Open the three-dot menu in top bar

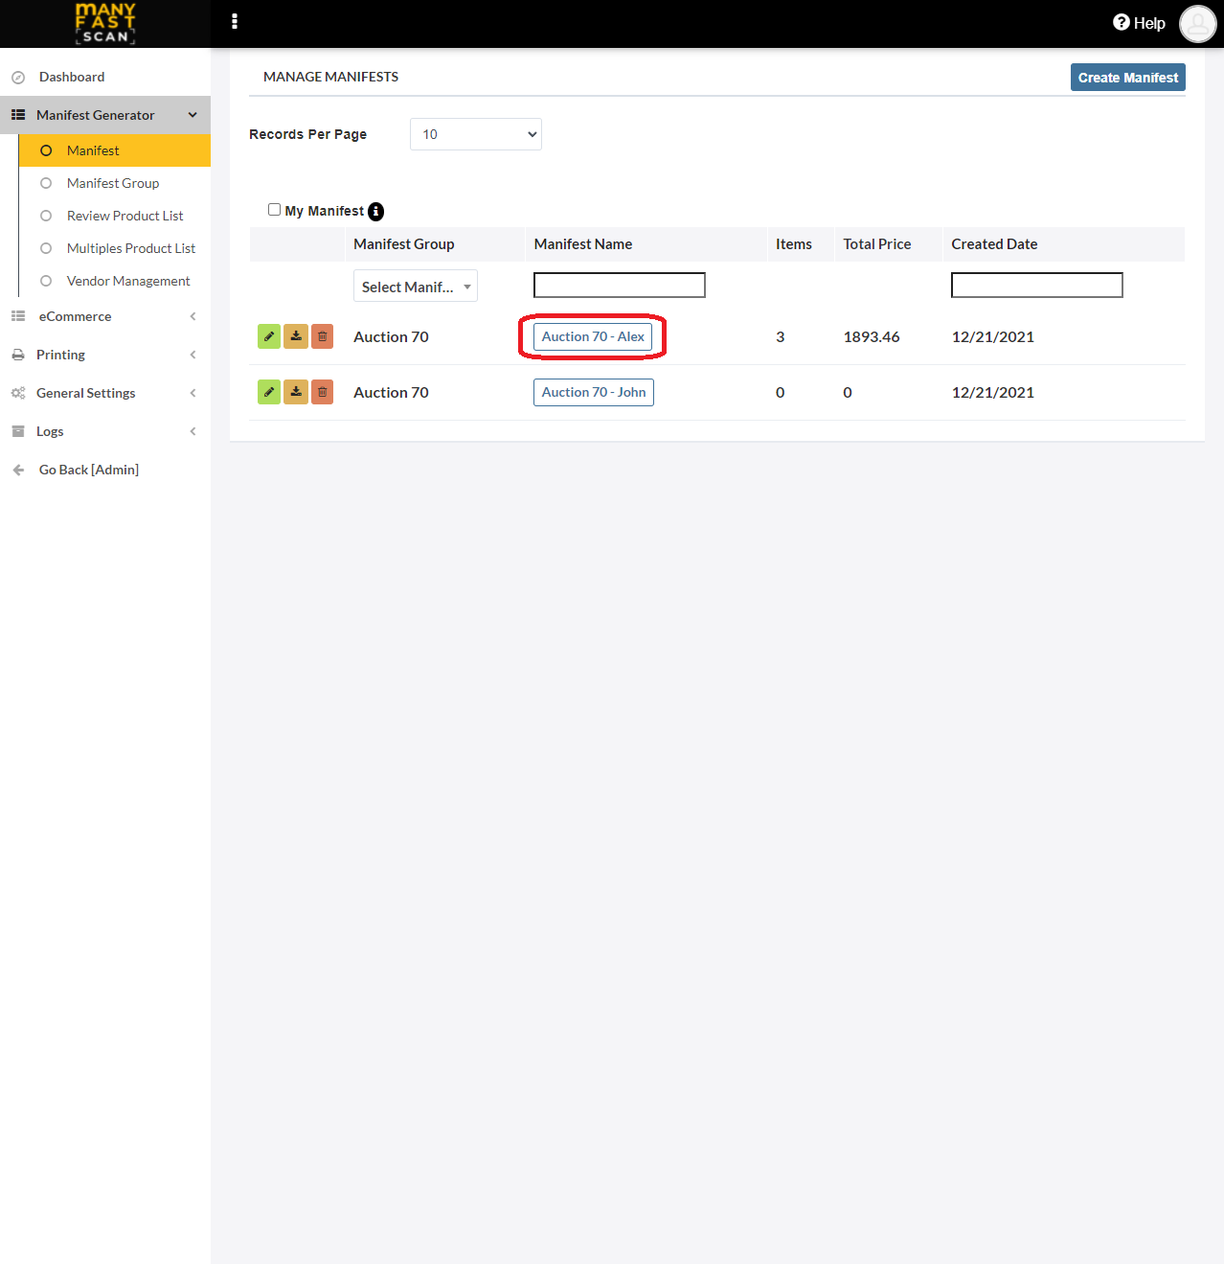(x=235, y=22)
